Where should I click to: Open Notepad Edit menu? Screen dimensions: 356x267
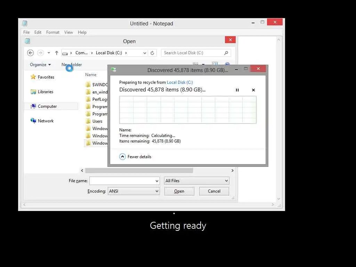click(x=38, y=32)
